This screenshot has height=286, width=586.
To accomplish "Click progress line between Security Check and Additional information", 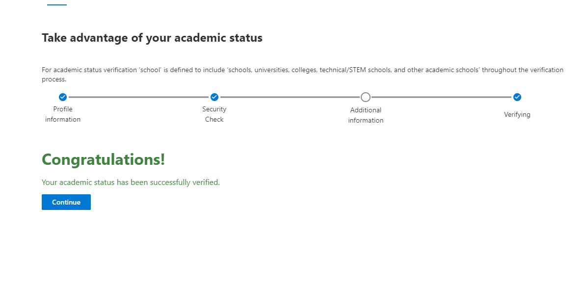I will click(290, 97).
